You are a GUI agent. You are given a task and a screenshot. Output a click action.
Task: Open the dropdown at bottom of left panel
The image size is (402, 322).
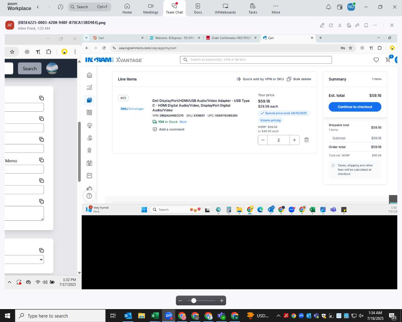(24, 259)
